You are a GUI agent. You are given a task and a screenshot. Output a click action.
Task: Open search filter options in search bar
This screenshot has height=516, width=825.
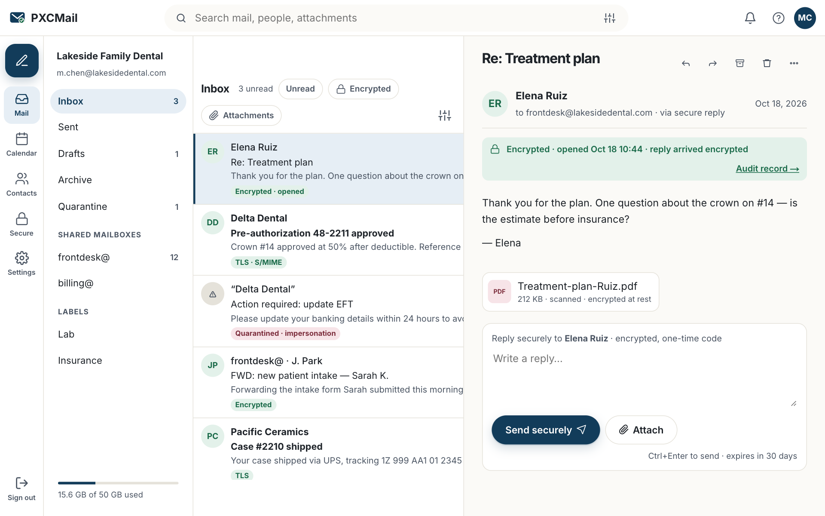609,18
